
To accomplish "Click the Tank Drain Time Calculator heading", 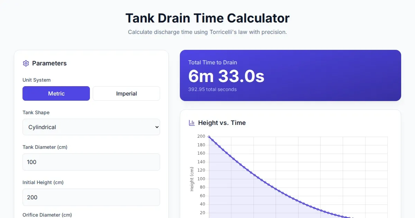I will (207, 18).
